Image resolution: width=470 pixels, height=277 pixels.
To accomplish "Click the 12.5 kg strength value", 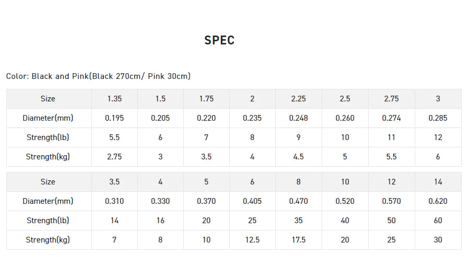I will (x=252, y=240).
